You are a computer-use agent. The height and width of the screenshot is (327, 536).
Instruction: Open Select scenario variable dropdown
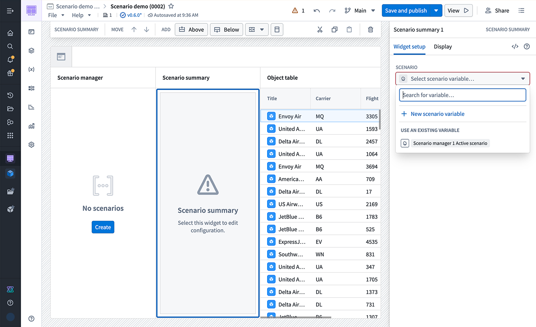pyautogui.click(x=463, y=79)
